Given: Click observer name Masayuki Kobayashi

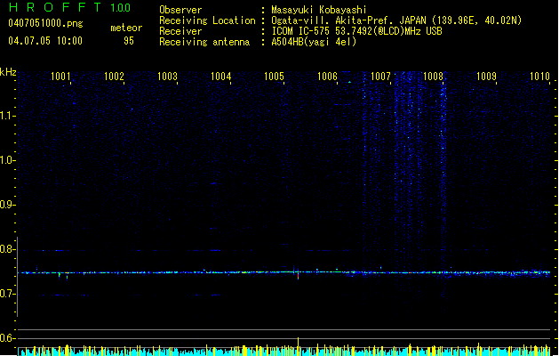Looking at the screenshot, I should pyautogui.click(x=319, y=10).
